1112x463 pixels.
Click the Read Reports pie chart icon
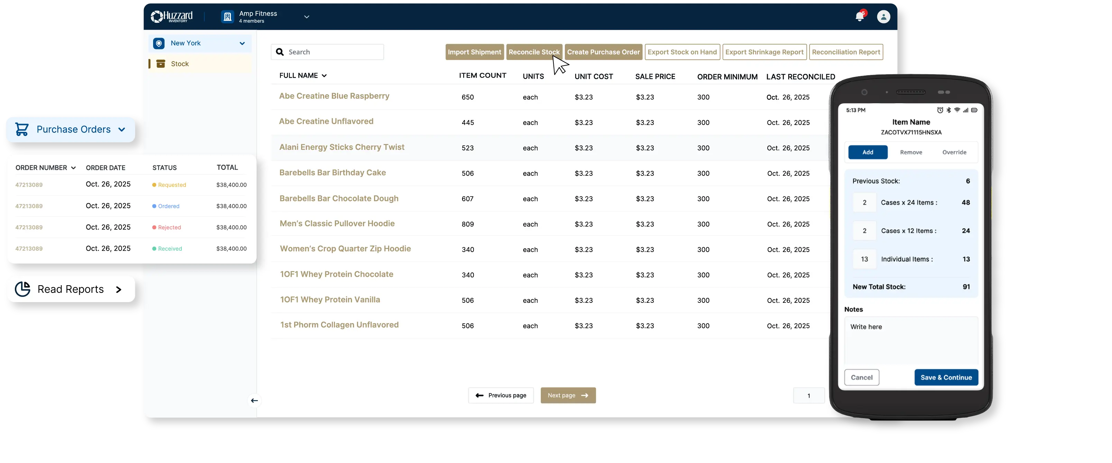[22, 289]
